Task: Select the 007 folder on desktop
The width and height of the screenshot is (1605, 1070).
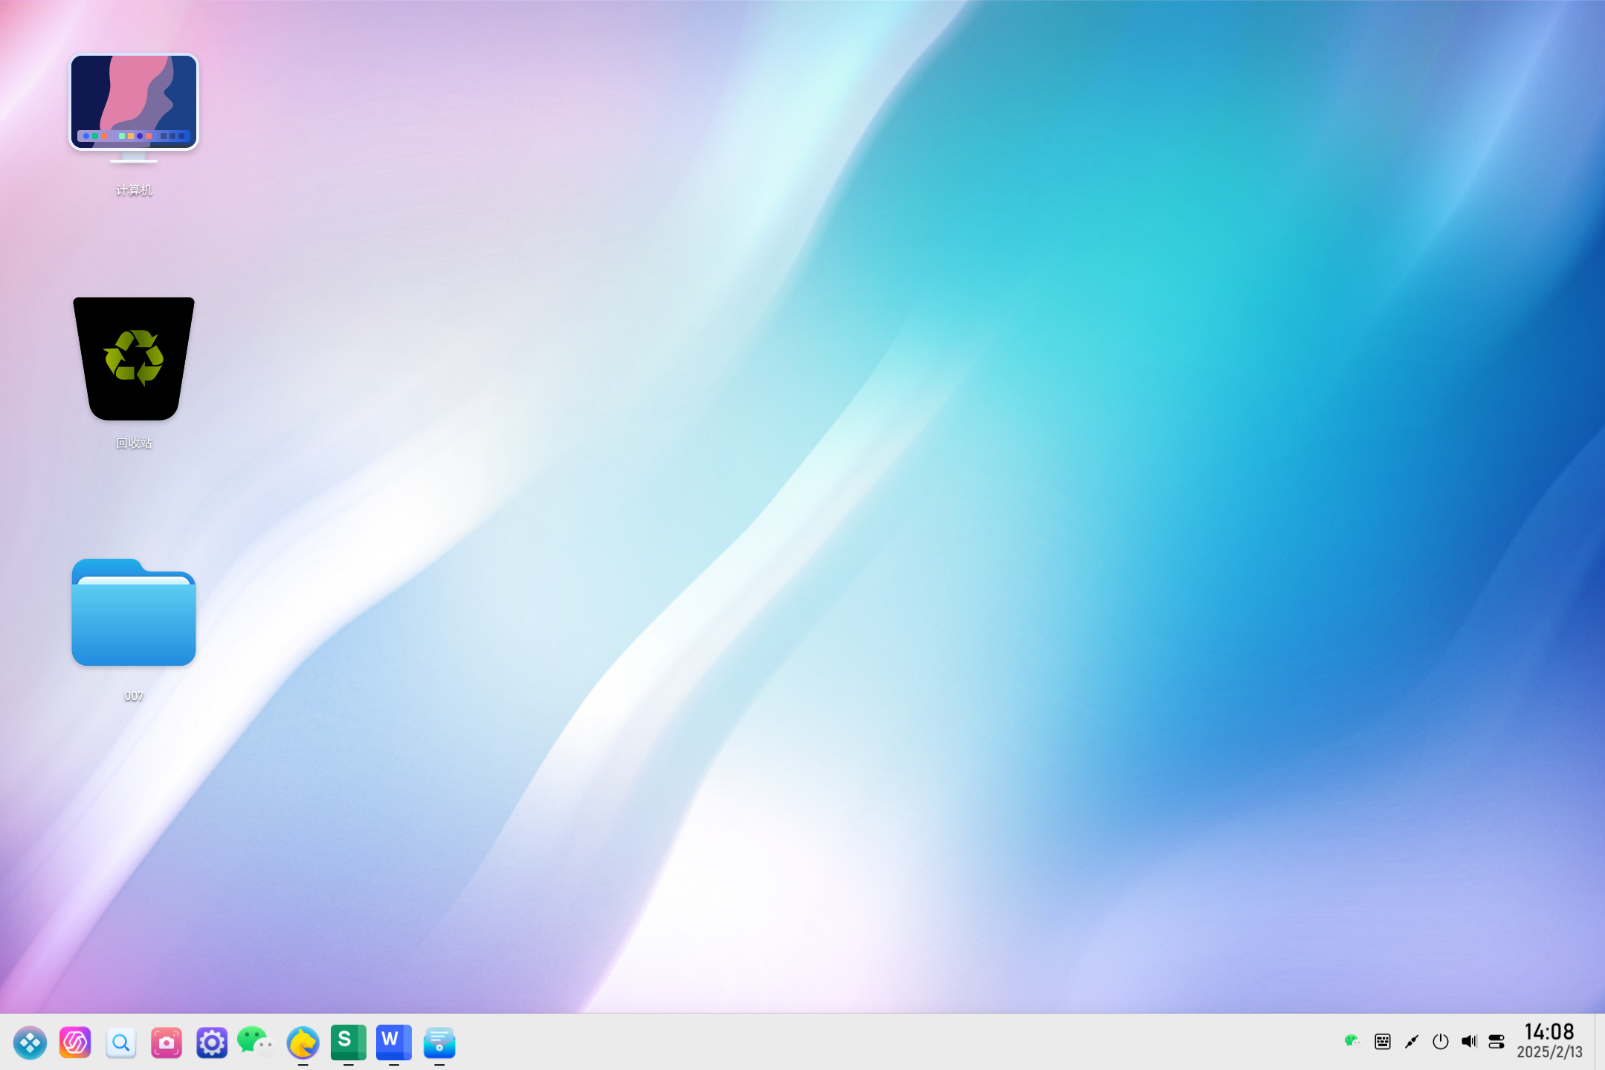Action: (x=134, y=612)
